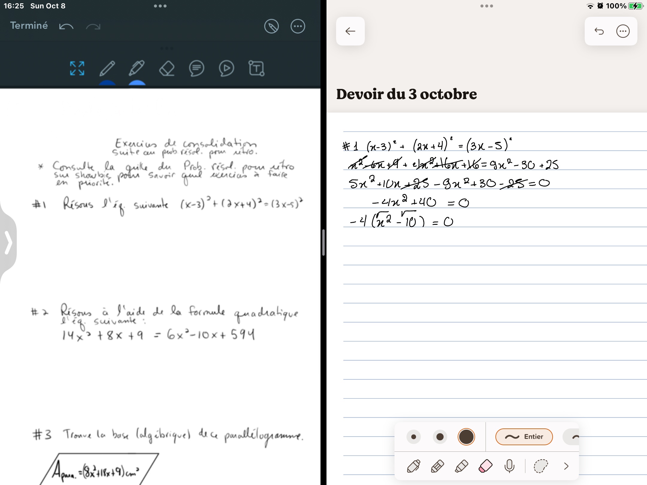Choose the eraser in dark toolbar

tap(167, 69)
